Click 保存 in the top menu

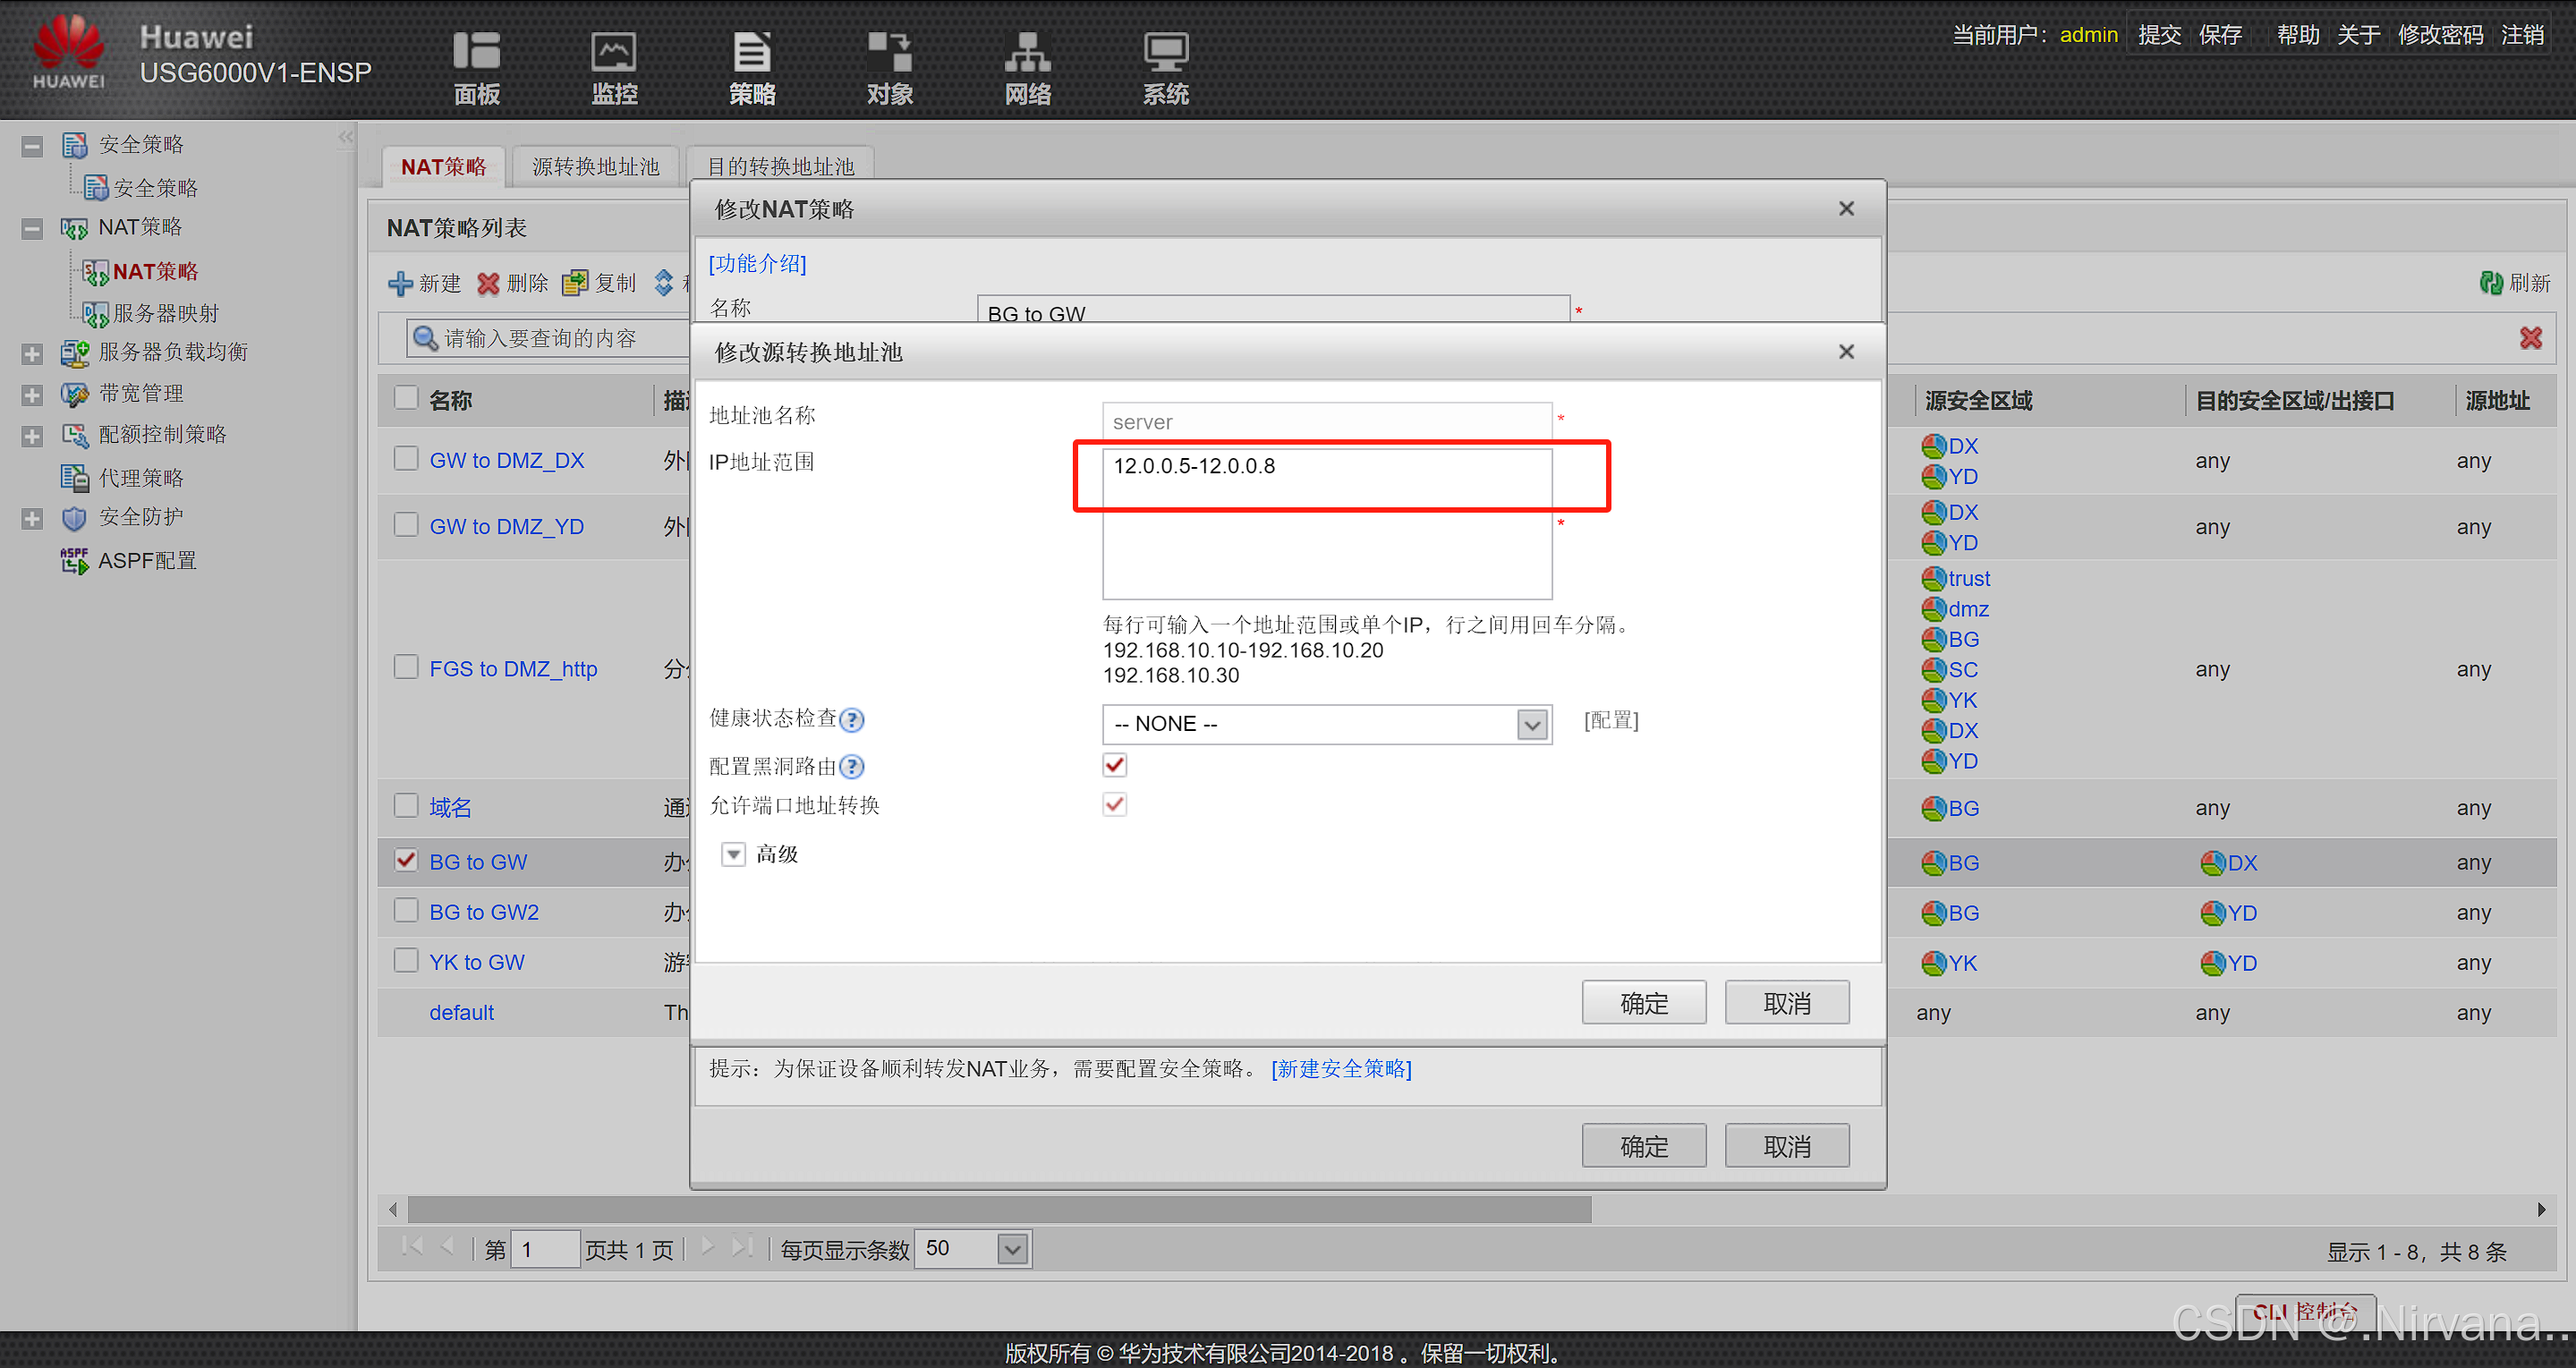pos(2220,35)
